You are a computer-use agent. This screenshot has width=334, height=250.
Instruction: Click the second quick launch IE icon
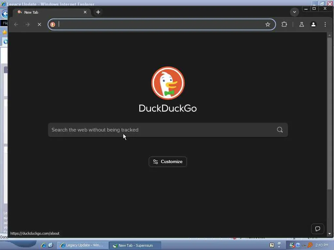pos(51,245)
